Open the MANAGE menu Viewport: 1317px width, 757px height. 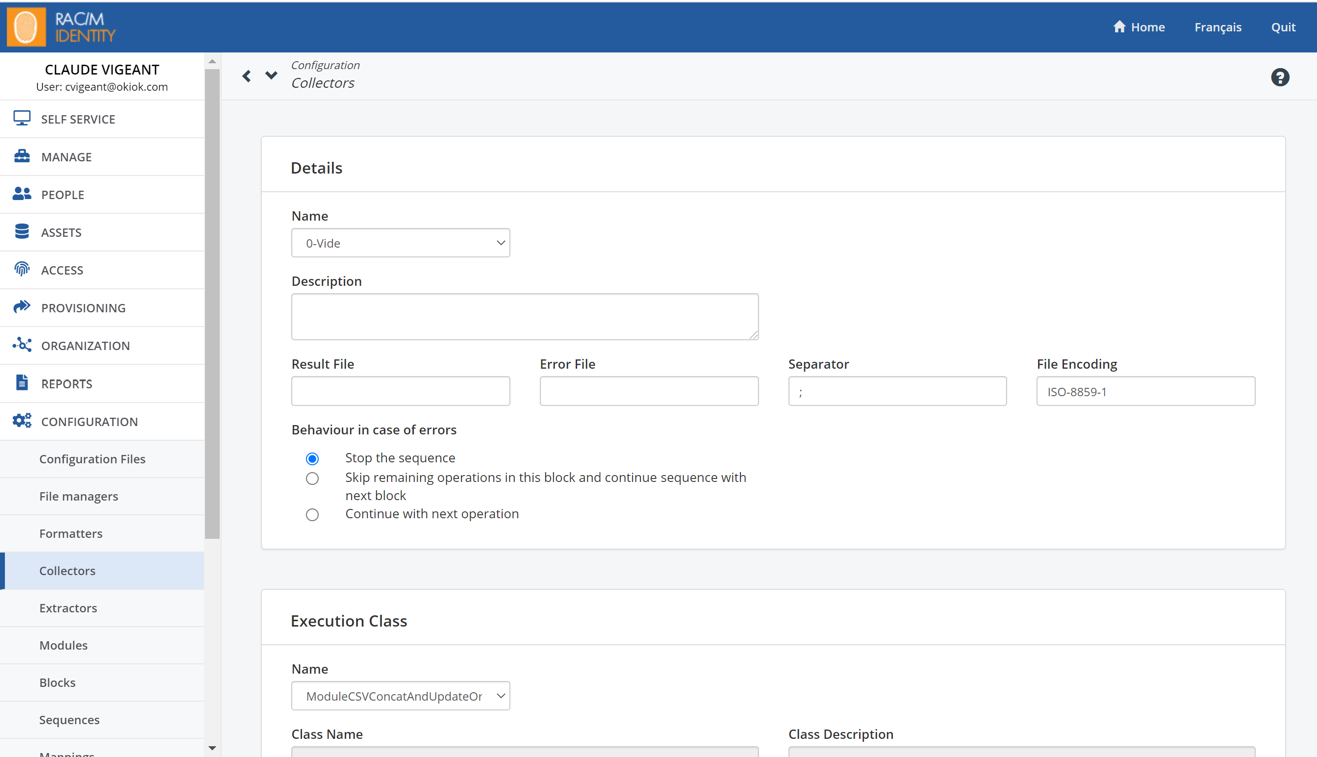click(102, 157)
